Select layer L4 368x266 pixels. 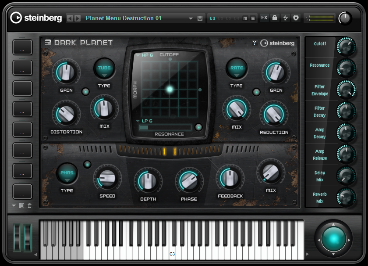pos(236,18)
